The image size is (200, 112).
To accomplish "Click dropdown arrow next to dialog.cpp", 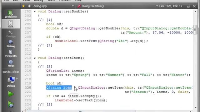I will (73, 6).
